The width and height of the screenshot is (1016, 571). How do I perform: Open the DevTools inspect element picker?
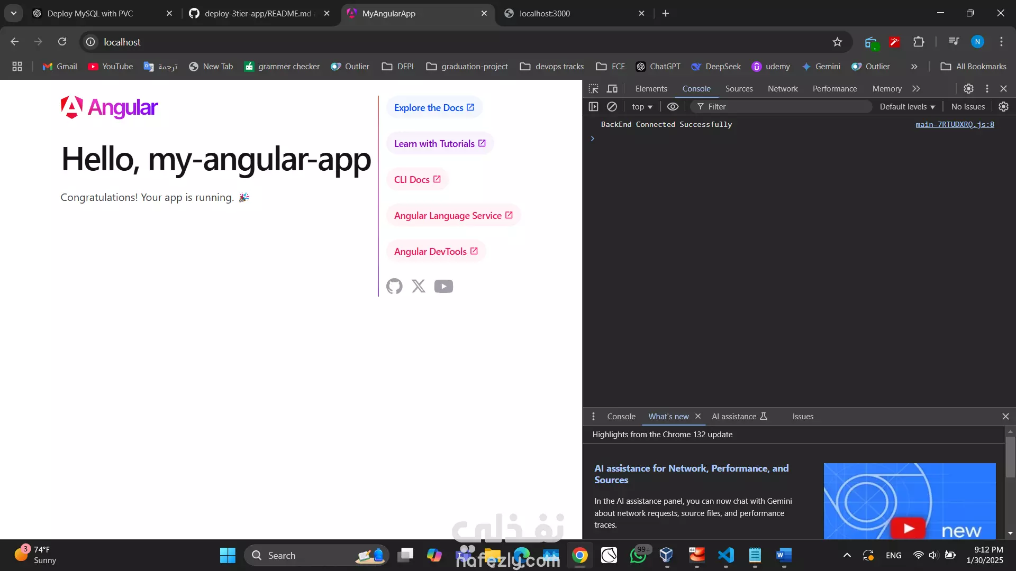tap(594, 89)
